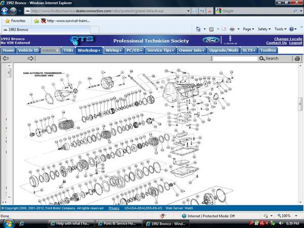Expand the Owner Info menu
The width and height of the screenshot is (304, 228).
[192, 50]
